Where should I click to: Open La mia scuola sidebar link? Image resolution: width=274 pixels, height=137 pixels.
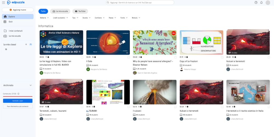click(x=18, y=36)
